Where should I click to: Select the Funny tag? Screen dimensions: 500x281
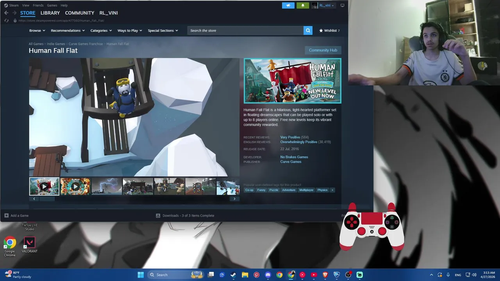point(261,190)
